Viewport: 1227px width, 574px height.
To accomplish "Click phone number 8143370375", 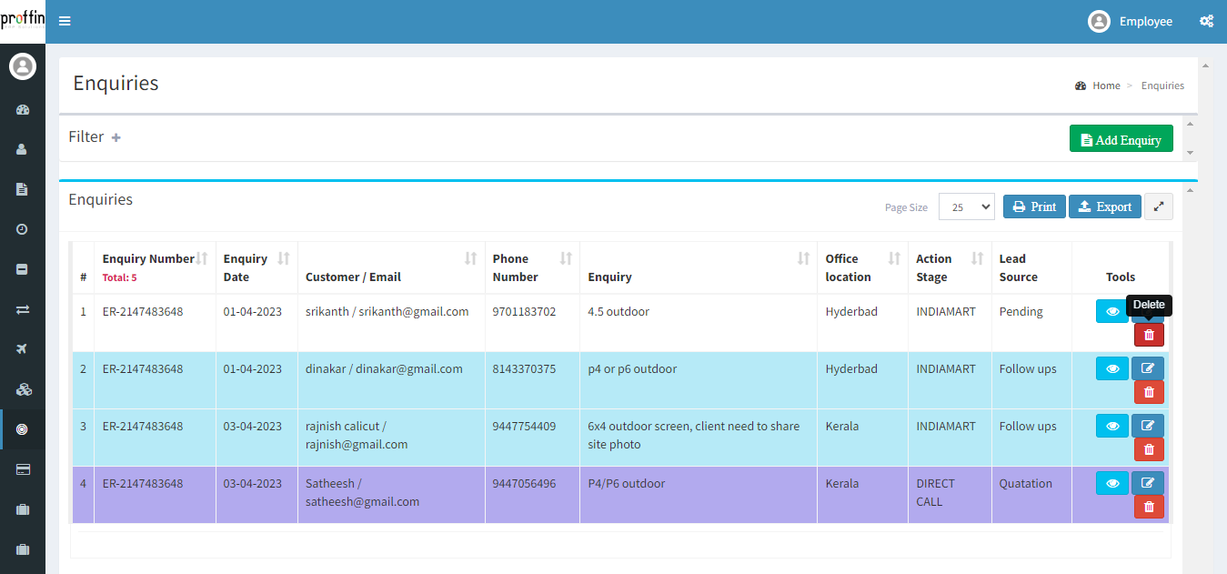I will pos(524,369).
